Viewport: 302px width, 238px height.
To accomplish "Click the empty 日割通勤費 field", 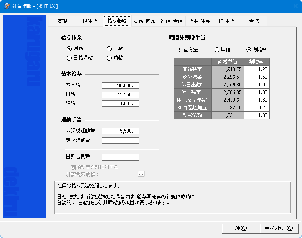I will (120, 157).
